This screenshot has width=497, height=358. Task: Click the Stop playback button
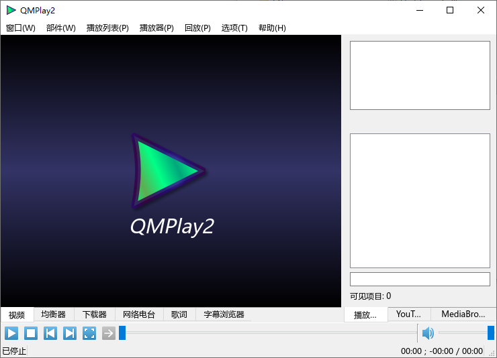point(31,333)
